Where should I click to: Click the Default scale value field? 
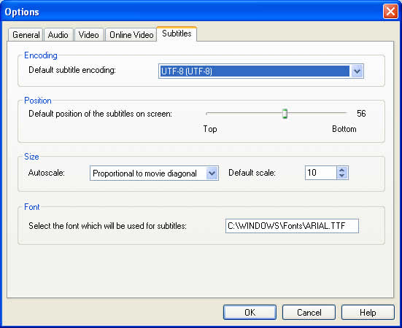pos(321,173)
